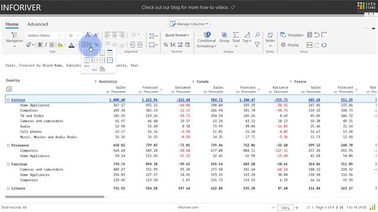The width and height of the screenshot is (378, 212).
Task: Toggle Bold formatting
Action: [x=40, y=45]
